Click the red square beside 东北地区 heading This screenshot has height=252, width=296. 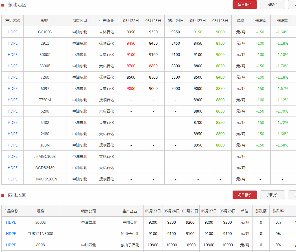click(3, 5)
